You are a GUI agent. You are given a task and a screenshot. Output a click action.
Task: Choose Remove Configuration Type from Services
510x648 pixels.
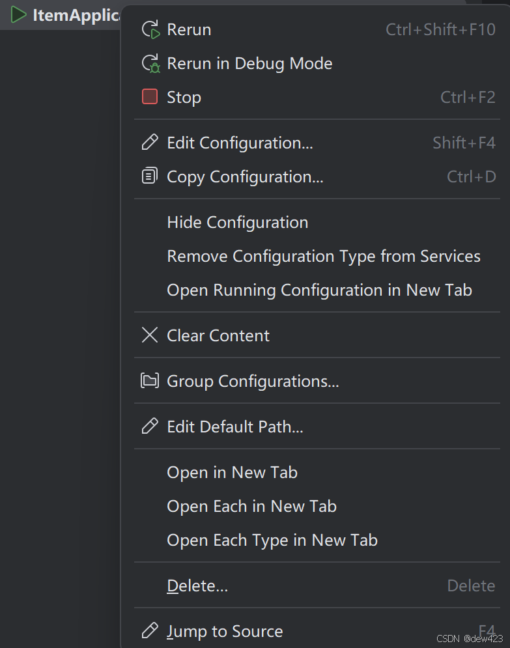(x=324, y=256)
